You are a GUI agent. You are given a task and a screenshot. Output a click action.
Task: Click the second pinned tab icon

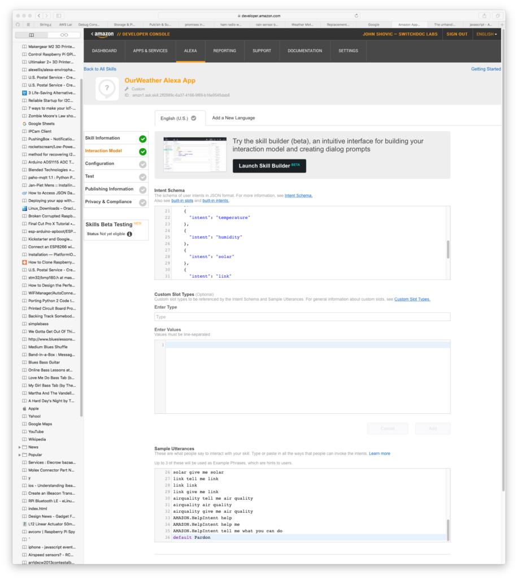pos(28,25)
